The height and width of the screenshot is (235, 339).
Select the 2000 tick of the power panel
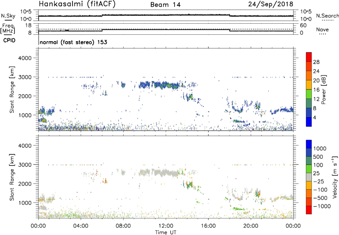[x=25, y=96]
